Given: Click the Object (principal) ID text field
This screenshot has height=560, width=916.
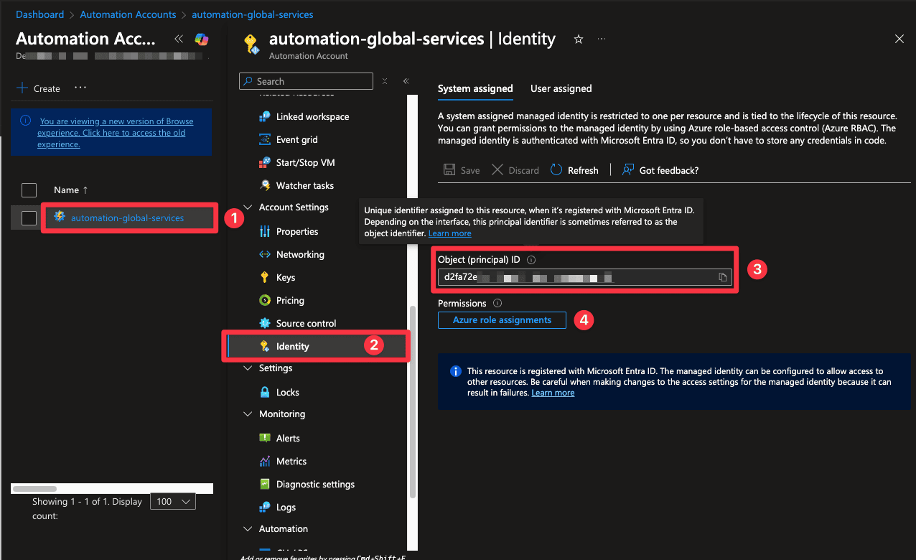Looking at the screenshot, I should click(585, 277).
